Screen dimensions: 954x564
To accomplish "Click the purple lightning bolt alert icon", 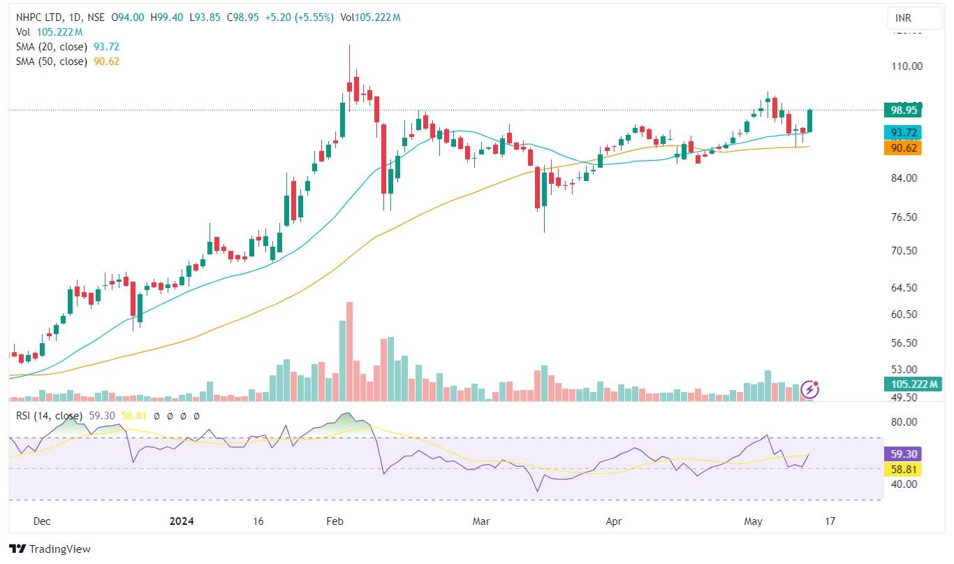I will (x=809, y=389).
